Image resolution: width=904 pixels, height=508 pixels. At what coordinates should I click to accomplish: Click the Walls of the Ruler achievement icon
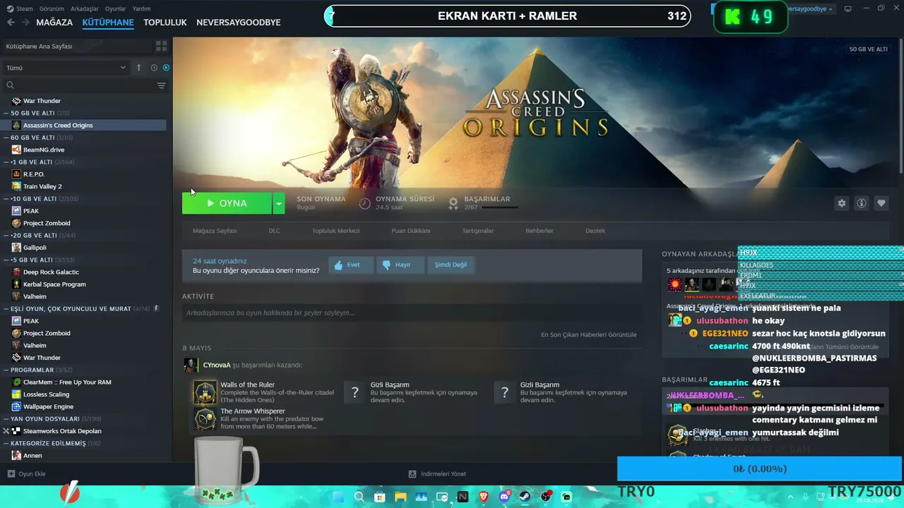206,392
